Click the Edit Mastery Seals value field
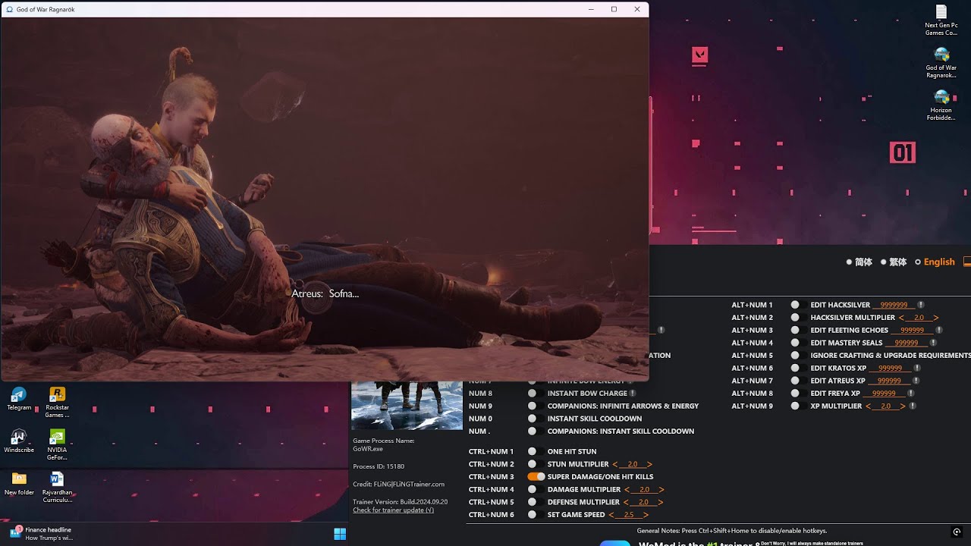 pos(906,343)
